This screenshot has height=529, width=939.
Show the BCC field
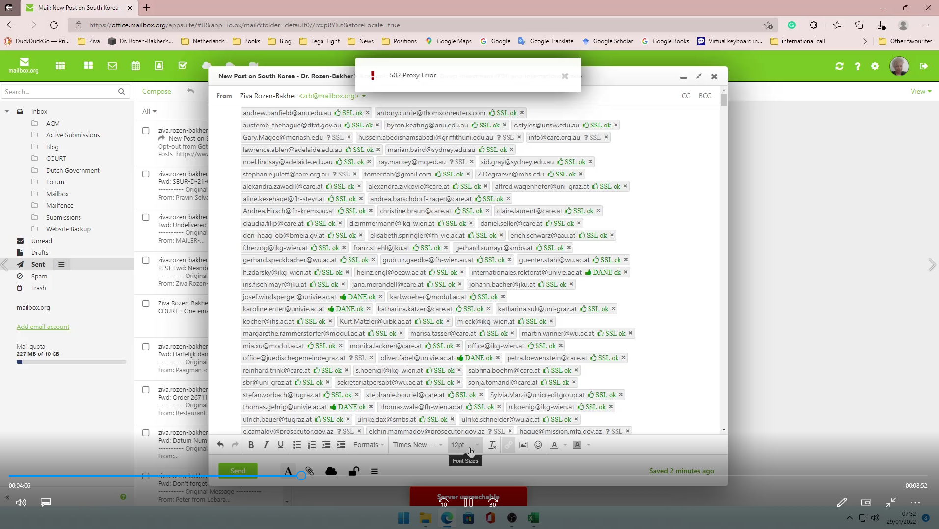pos(705,96)
